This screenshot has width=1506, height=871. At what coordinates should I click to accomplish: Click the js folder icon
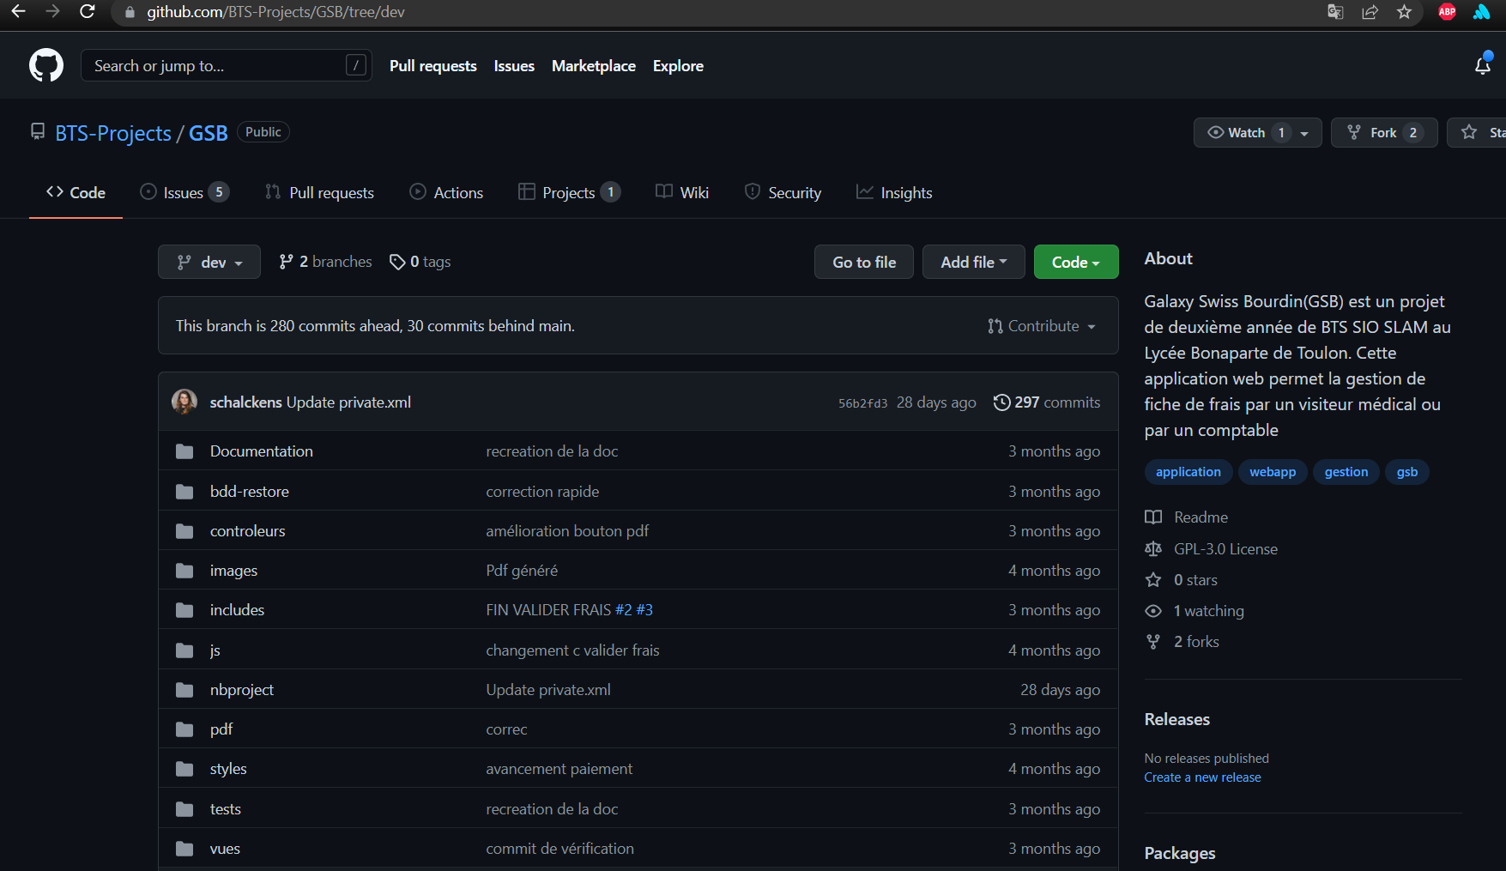pyautogui.click(x=184, y=650)
